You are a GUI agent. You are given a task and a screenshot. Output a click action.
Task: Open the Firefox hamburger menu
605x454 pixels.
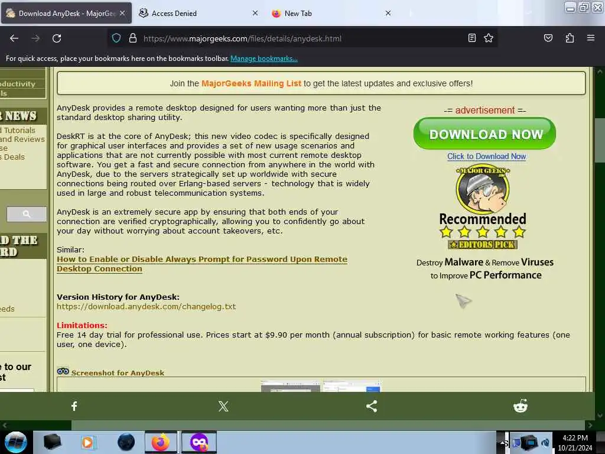pyautogui.click(x=590, y=38)
